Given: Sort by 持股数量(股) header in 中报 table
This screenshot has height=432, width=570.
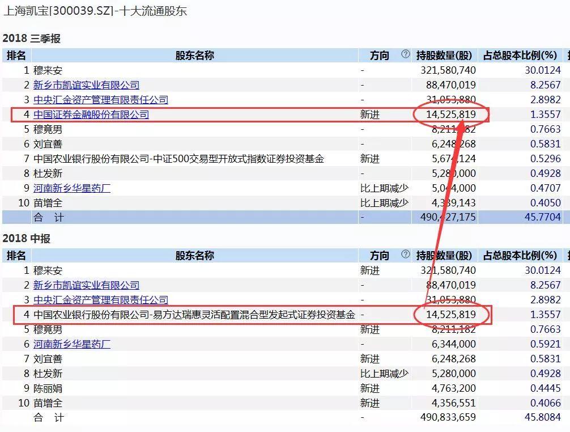Looking at the screenshot, I should 444,256.
